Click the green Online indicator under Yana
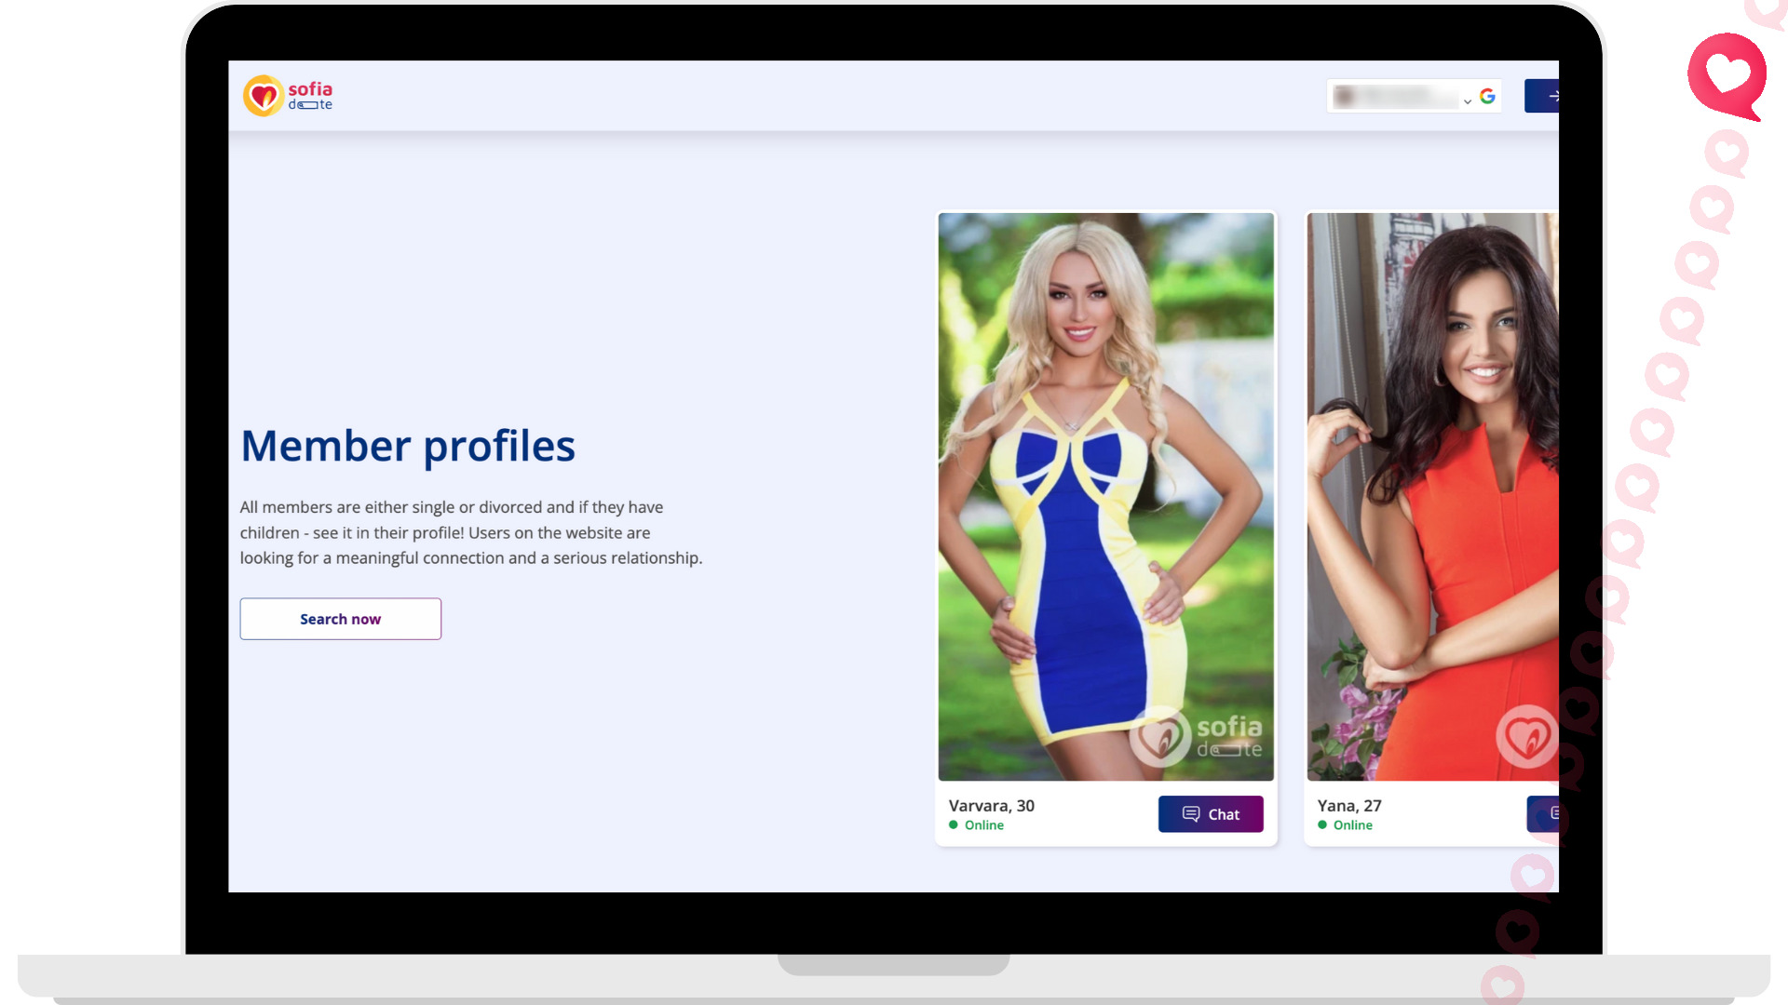The height and width of the screenshot is (1005, 1788). [x=1321, y=825]
